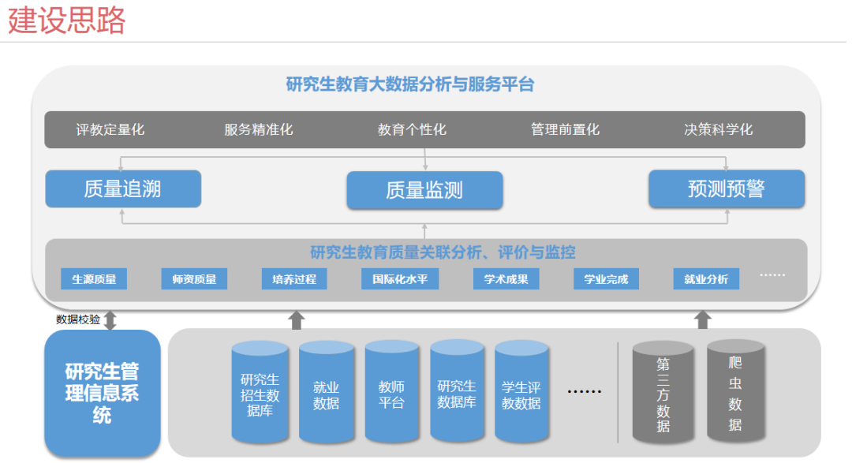Select the 质量监测 blue box
Image resolution: width=852 pixels, height=463 pixels.
424,190
